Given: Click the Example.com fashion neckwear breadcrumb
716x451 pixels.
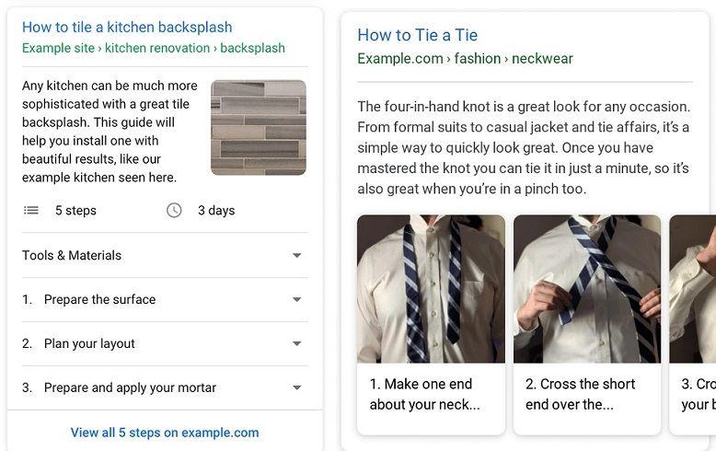Looking at the screenshot, I should (465, 58).
